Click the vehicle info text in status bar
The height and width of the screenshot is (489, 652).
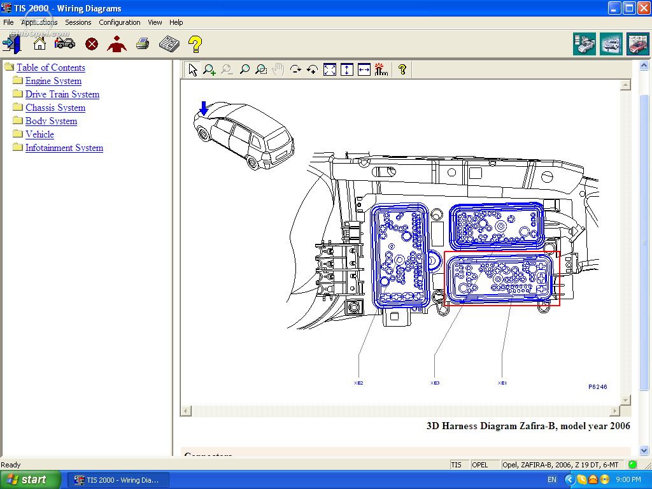(x=560, y=464)
